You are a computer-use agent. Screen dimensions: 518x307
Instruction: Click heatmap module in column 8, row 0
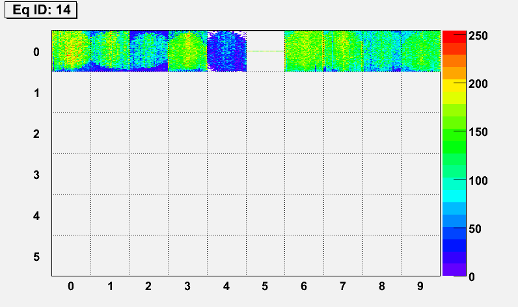(x=382, y=51)
